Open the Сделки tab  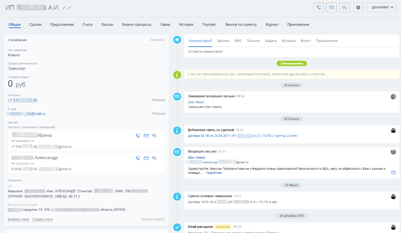[35, 24]
